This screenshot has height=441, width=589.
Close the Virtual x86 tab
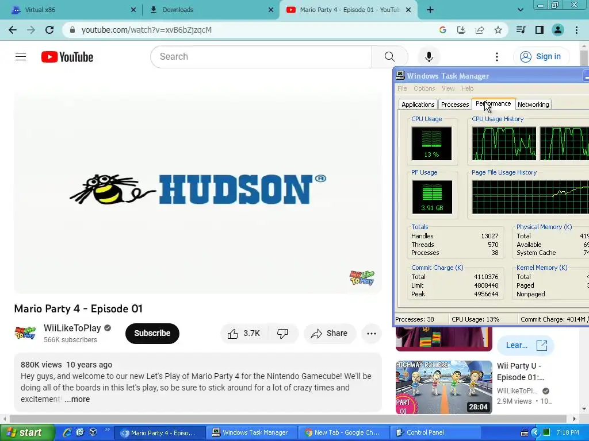[133, 10]
